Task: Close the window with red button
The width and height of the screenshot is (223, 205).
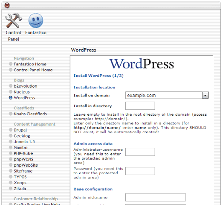Action: [x=7, y=6]
